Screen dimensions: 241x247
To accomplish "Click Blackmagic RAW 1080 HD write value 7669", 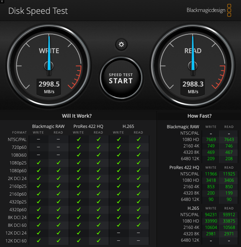I will [x=211, y=140].
